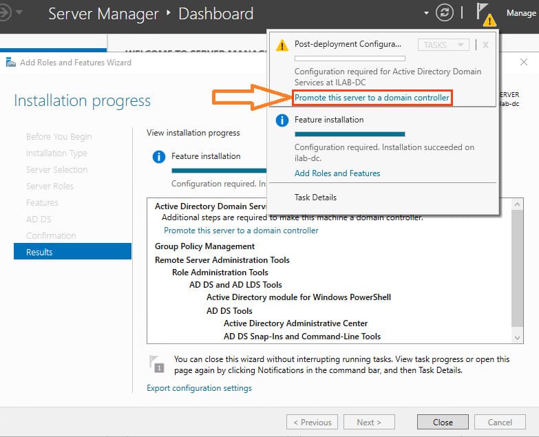This screenshot has width=539, height=437.
Task: Click highlighted Promote this server link
Action: [372, 98]
